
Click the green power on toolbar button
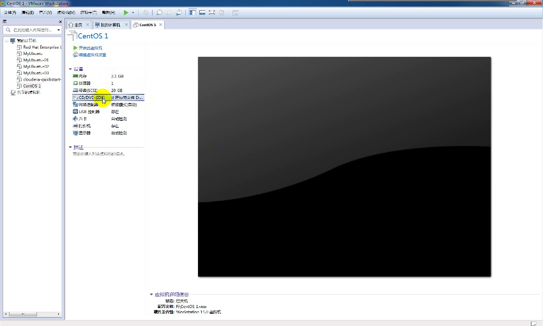(x=126, y=13)
